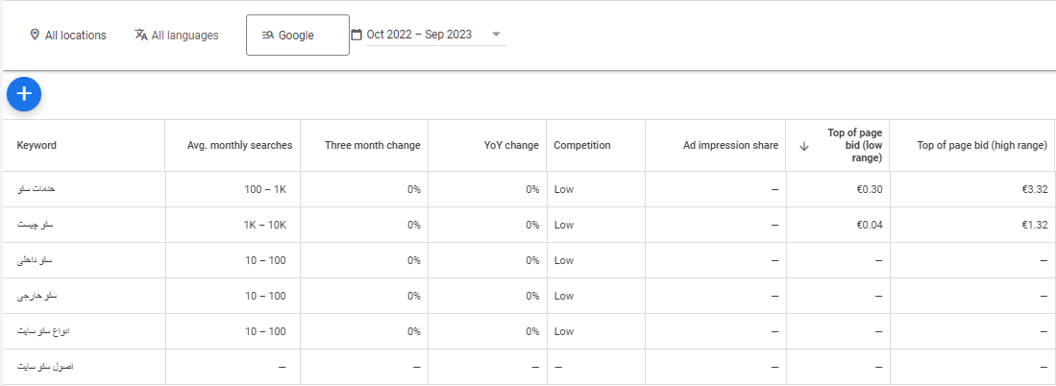Click the sort arrow in bid low range column
Image resolution: width=1056 pixels, height=386 pixels.
tap(804, 146)
